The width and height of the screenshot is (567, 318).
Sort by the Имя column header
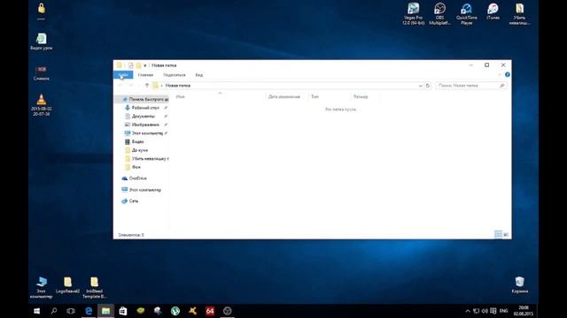click(180, 96)
